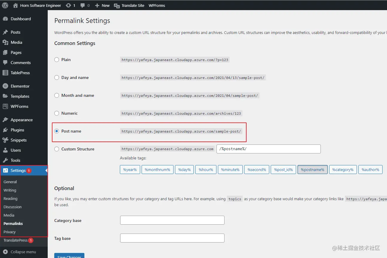Viewport: 387px width, 258px height.
Task: Click the 2021/04/13/sample-post example URL
Action: [x=193, y=78]
